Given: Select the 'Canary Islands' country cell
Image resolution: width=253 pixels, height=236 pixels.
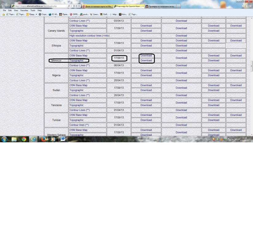Looking at the screenshot, I should (x=56, y=31).
